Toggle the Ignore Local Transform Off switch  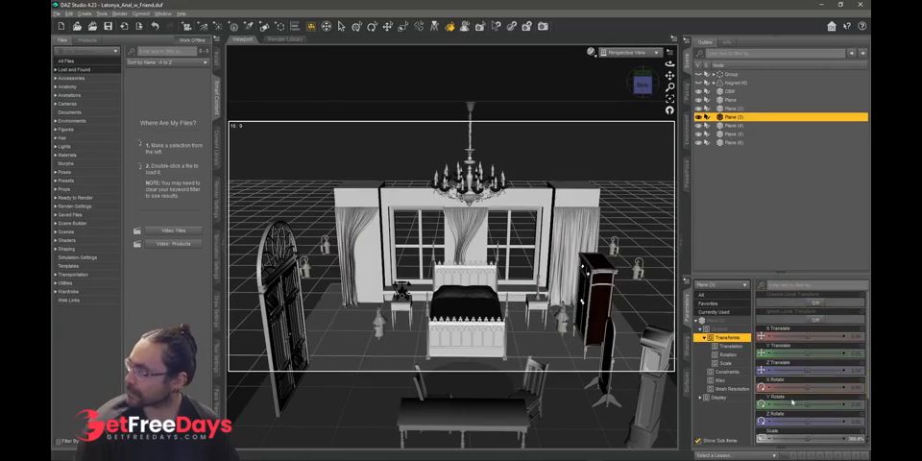(814, 320)
